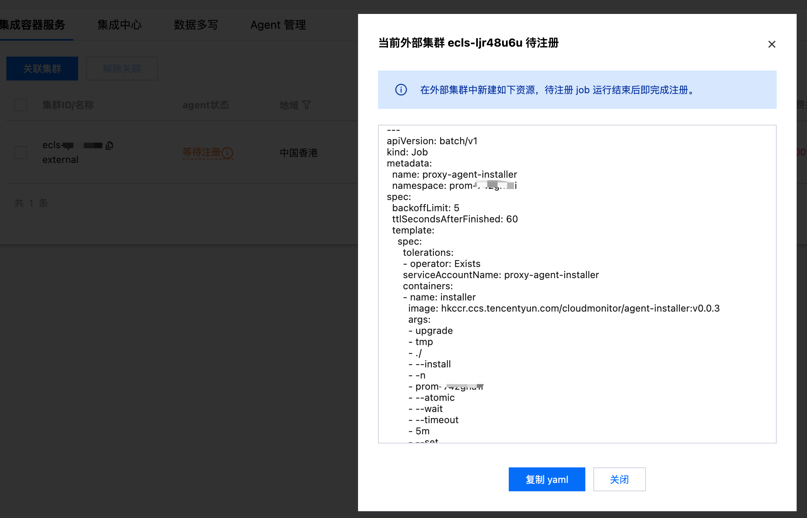Click the 等待注册 status link
This screenshot has height=518, width=807.
(x=201, y=153)
